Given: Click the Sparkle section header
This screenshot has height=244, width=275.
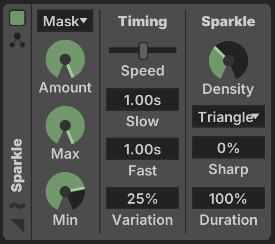Looking at the screenshot, I should tap(228, 22).
